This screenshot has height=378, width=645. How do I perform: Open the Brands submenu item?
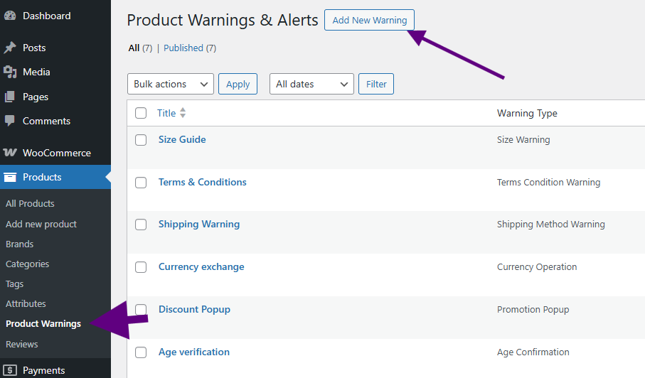[x=19, y=244]
